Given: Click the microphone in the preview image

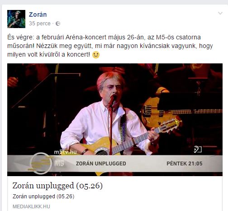Looking at the screenshot, I should click(112, 101).
